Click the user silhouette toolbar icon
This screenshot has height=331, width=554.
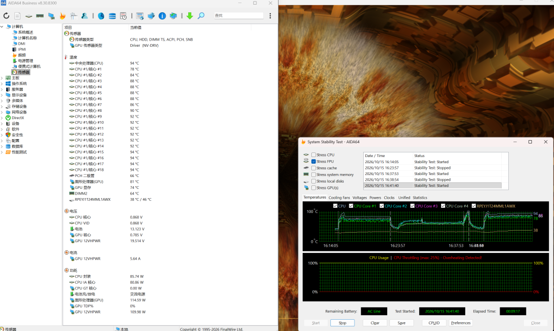[x=85, y=15]
